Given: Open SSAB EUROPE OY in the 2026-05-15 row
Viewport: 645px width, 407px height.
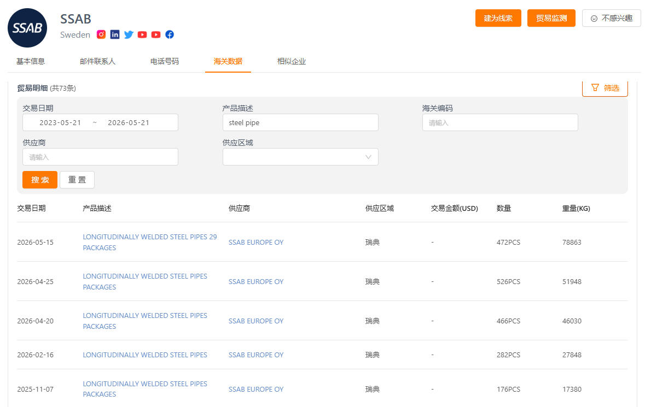Looking at the screenshot, I should pos(256,243).
